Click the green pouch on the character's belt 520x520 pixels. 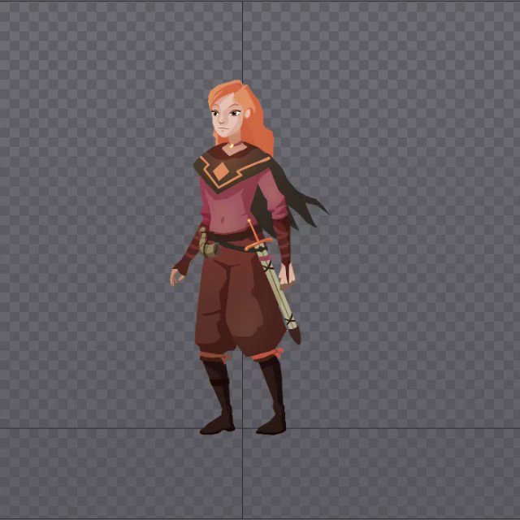point(209,244)
